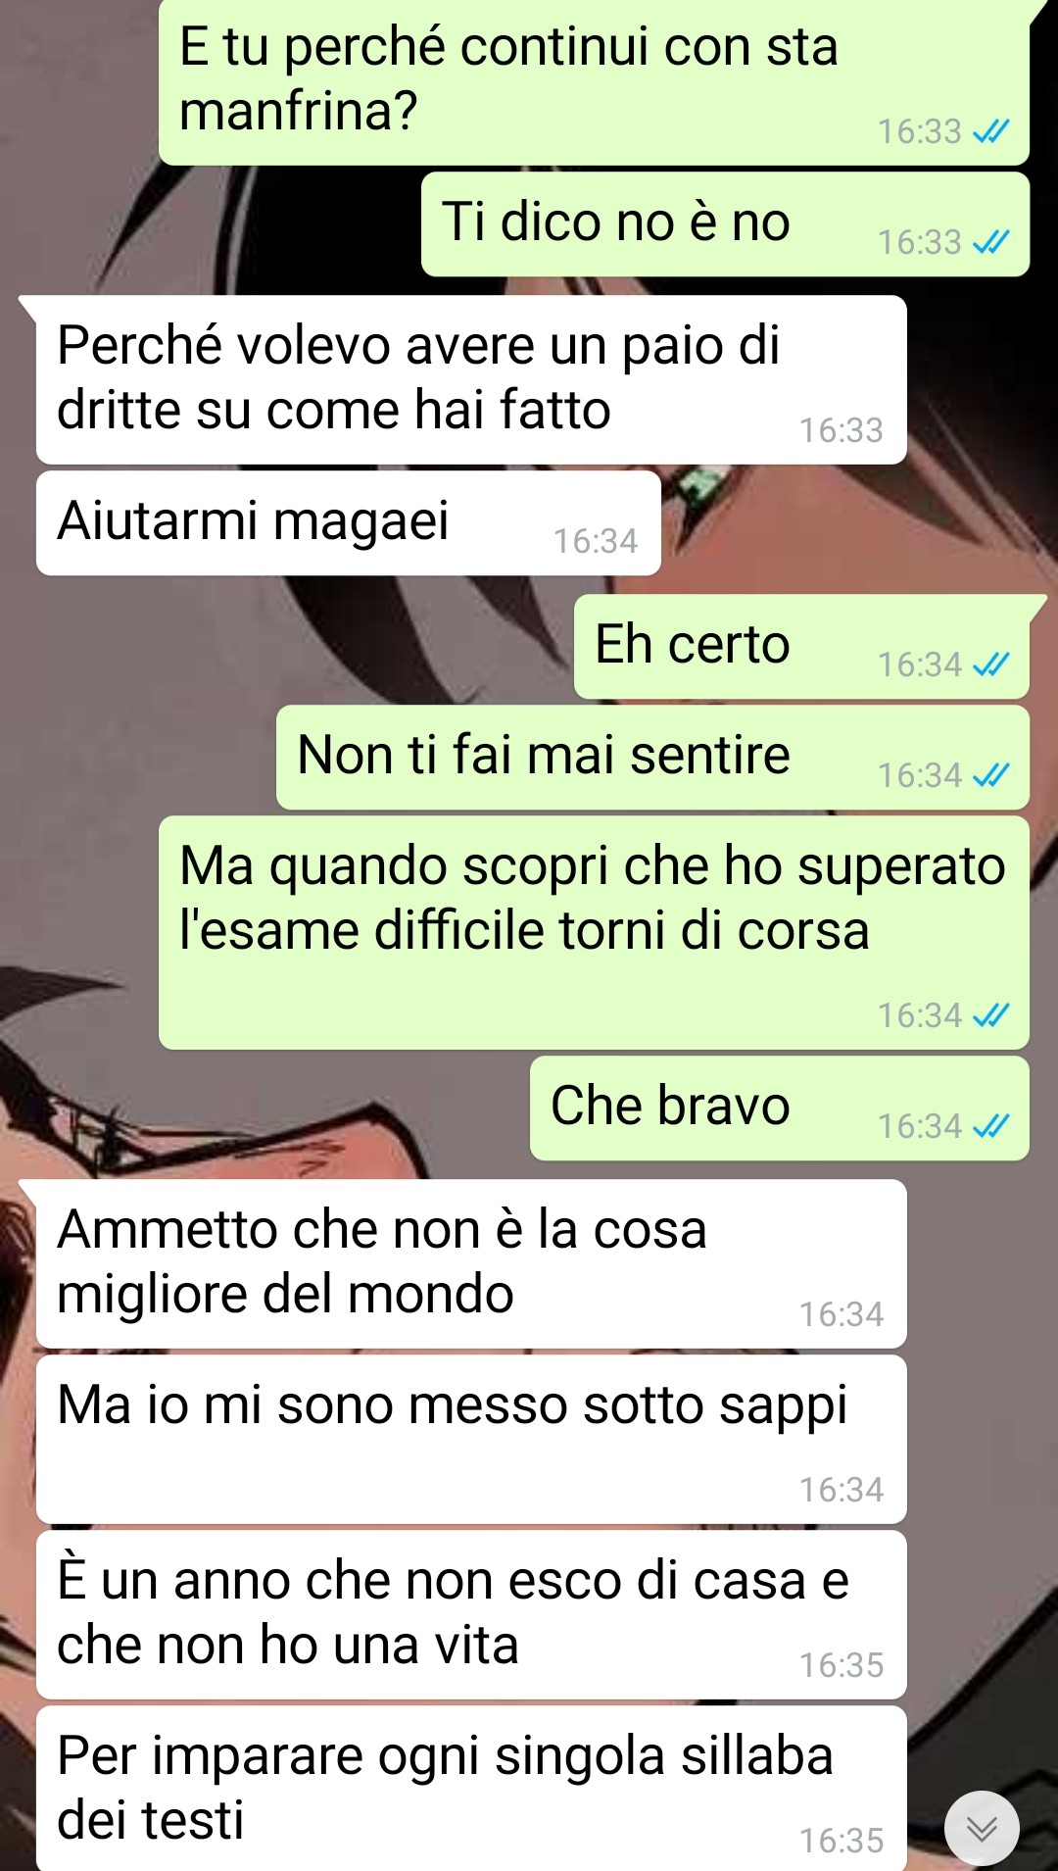Tap the 16:35 timestamp on 'È un anno' message
Screen dimensions: 1058x1871
point(842,1665)
